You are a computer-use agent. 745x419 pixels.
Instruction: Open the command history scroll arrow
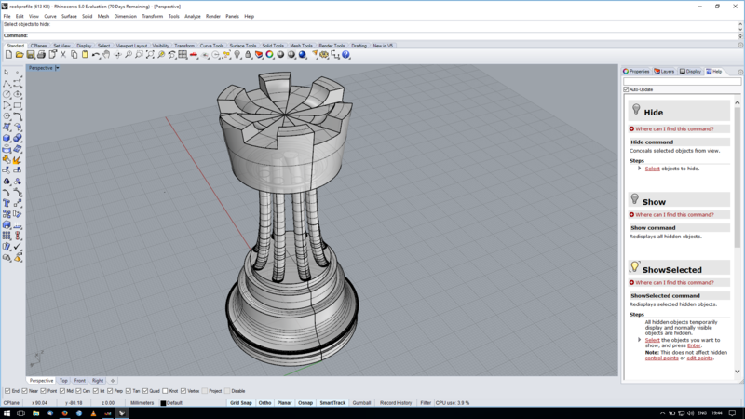pos(740,24)
